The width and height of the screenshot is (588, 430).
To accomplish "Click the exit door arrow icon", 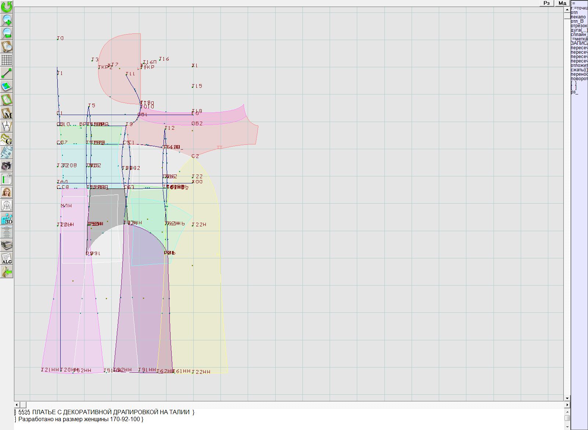I will pyautogui.click(x=7, y=272).
